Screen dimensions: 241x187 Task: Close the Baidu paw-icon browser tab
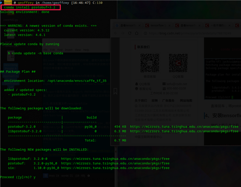pyautogui.click(x=139, y=25)
